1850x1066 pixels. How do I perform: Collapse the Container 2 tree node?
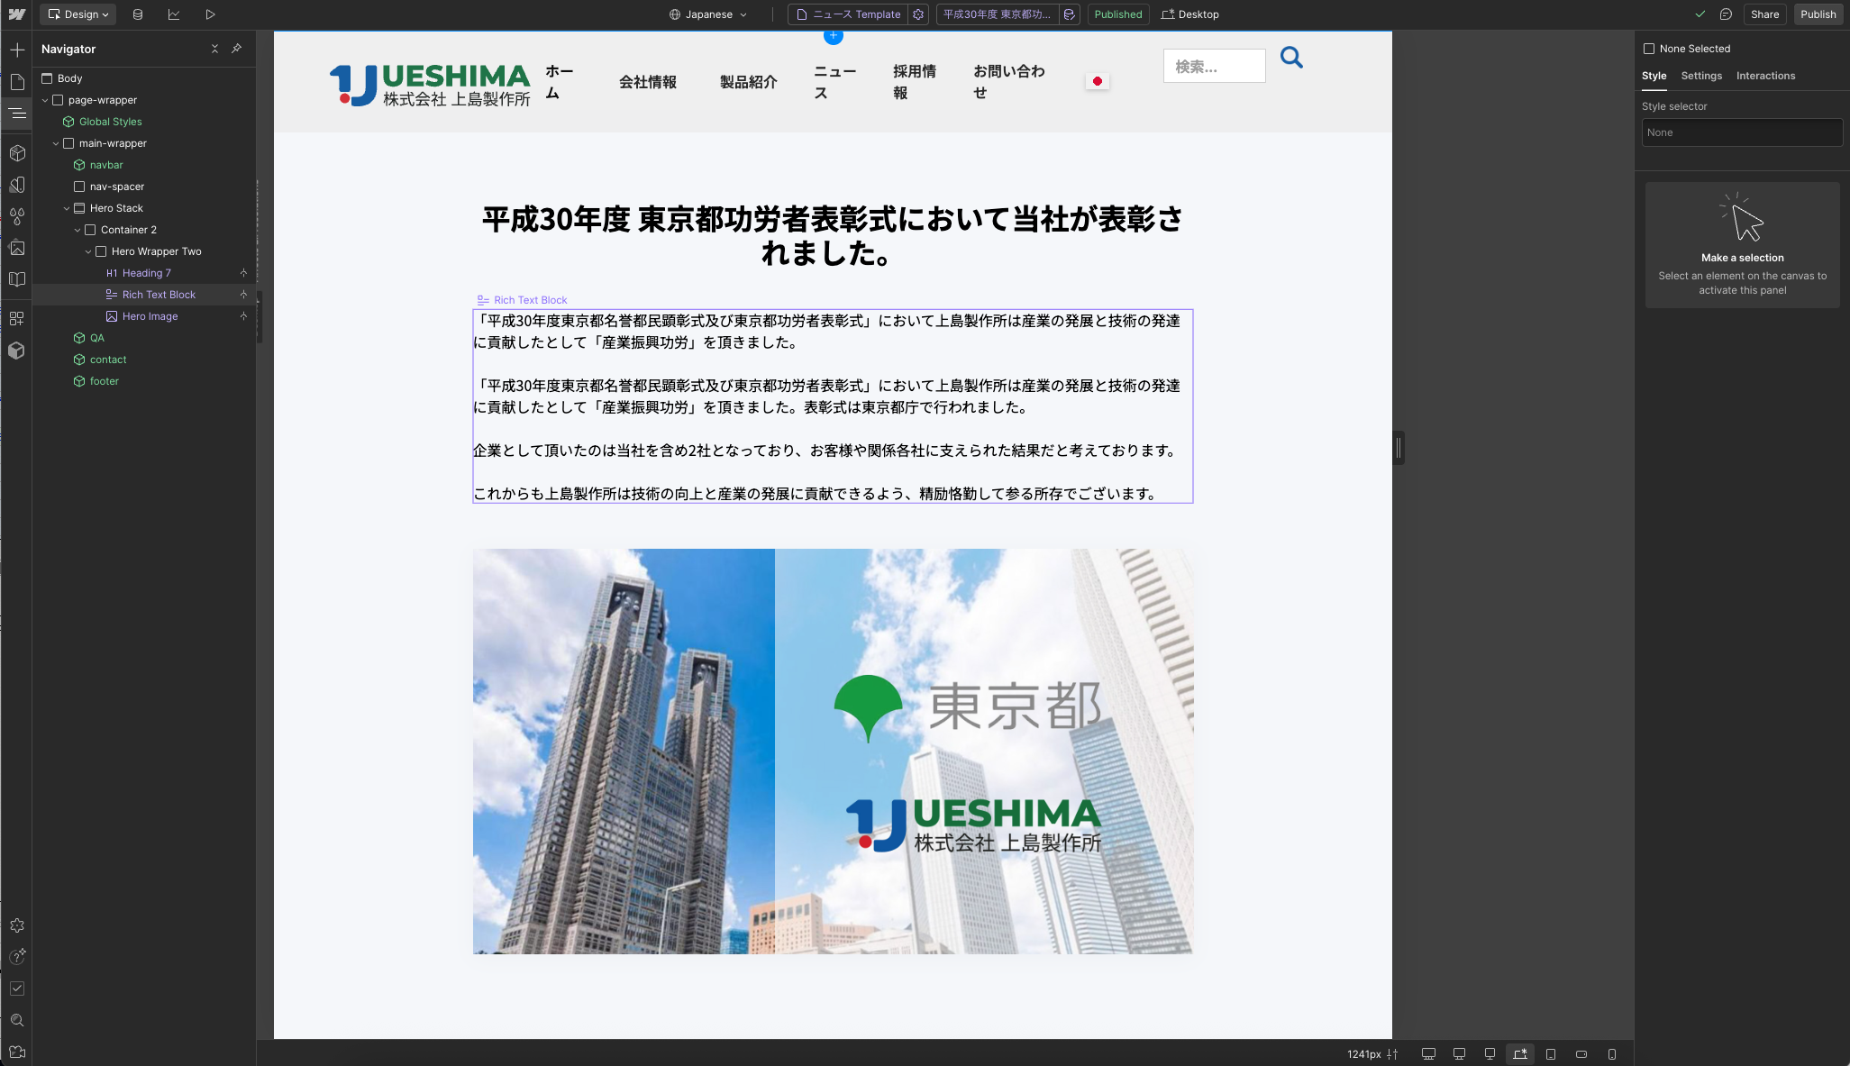pyautogui.click(x=77, y=230)
